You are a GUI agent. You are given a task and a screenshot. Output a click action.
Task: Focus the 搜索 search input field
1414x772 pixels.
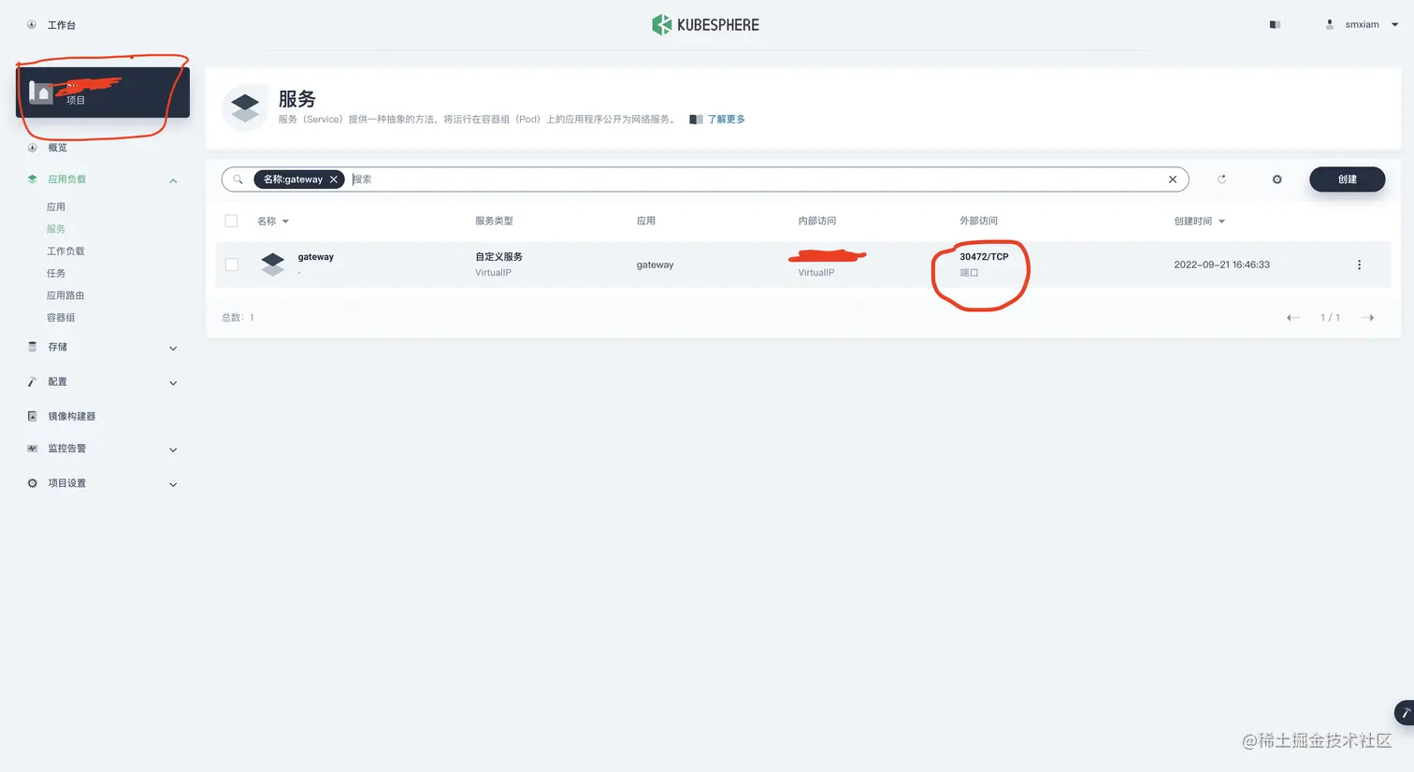[756, 179]
